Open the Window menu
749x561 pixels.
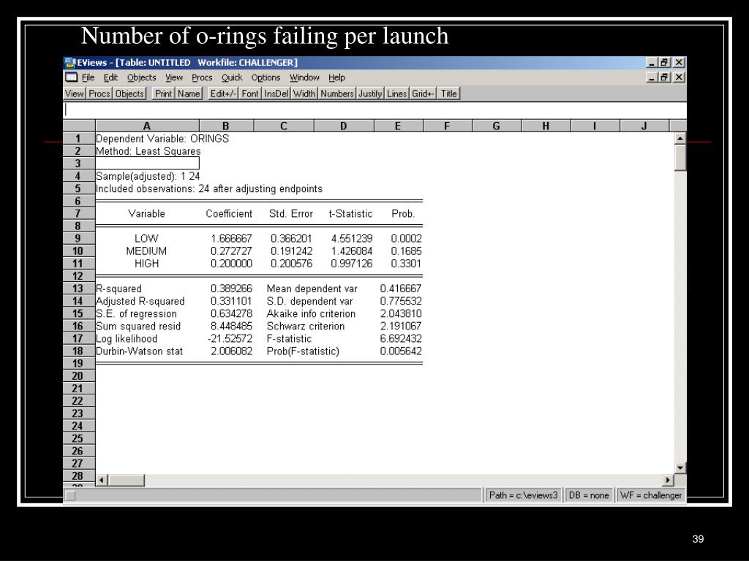pyautogui.click(x=304, y=77)
